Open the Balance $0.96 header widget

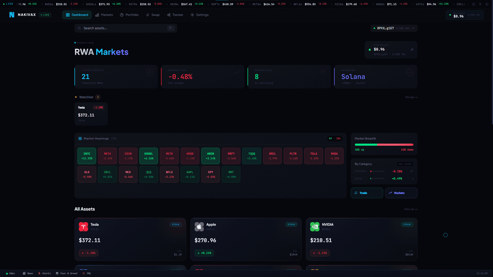point(465,15)
